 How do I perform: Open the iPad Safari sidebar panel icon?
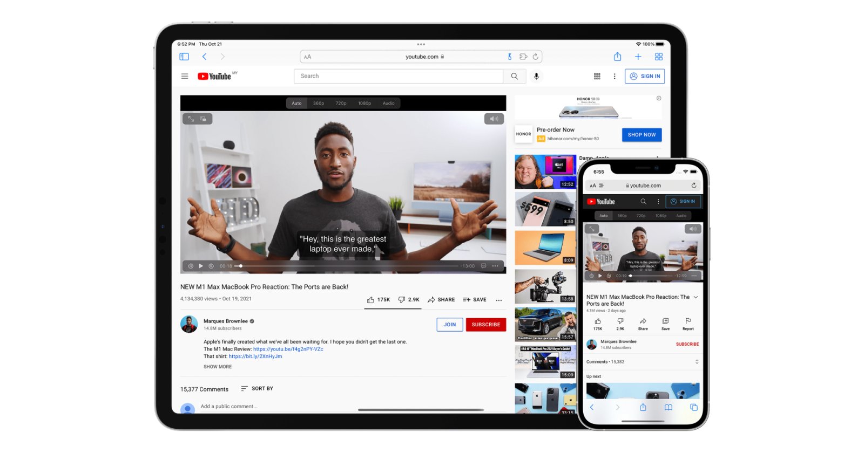click(x=184, y=57)
